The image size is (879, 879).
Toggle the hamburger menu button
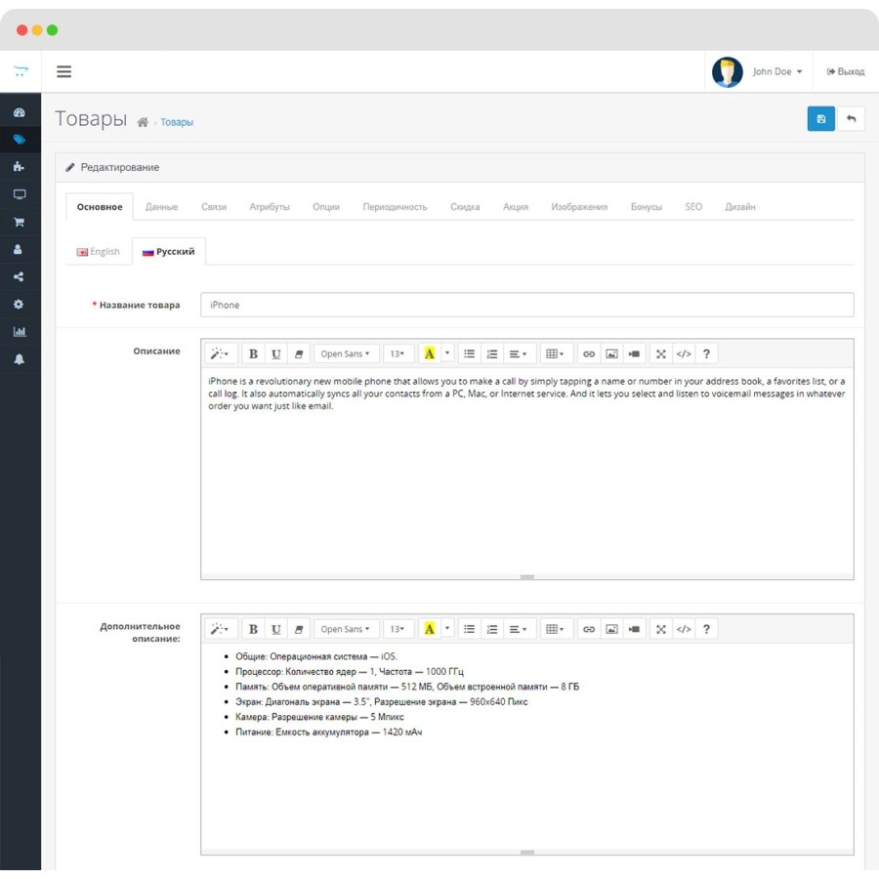point(63,71)
